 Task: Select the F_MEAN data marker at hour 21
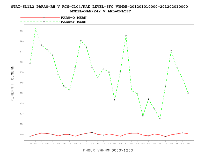(x=69, y=90)
